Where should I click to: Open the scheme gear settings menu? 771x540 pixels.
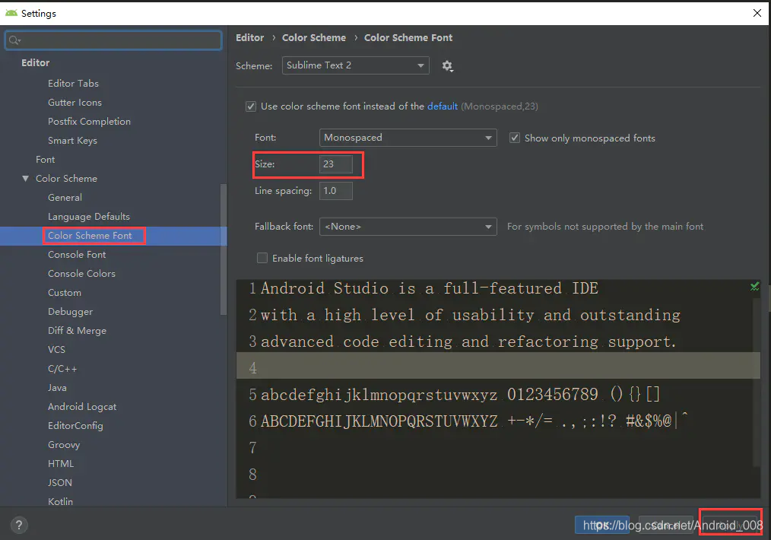click(447, 66)
